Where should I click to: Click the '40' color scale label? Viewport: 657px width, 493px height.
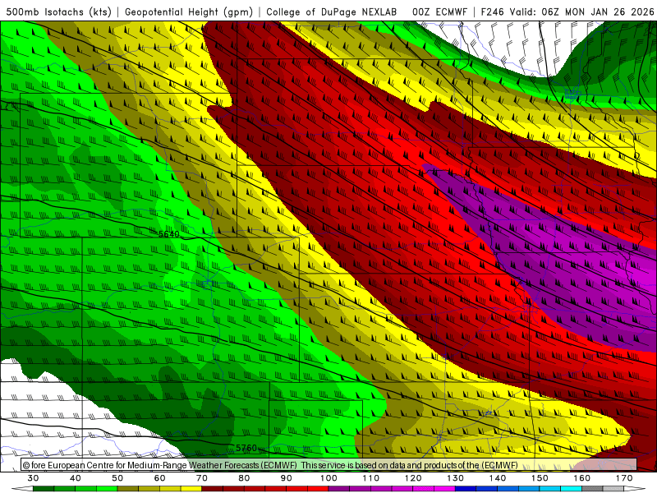point(76,478)
